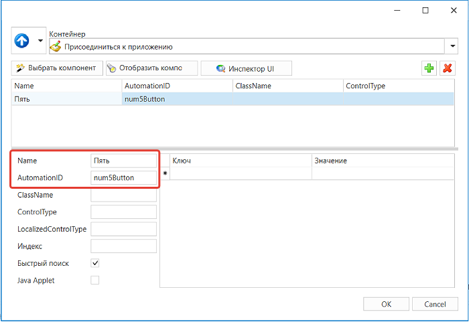Add a new row with green plus icon
This screenshot has height=322, width=469.
(429, 68)
